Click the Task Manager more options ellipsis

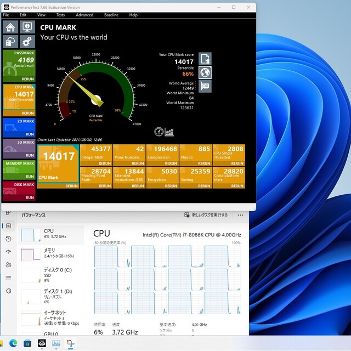coord(240,215)
